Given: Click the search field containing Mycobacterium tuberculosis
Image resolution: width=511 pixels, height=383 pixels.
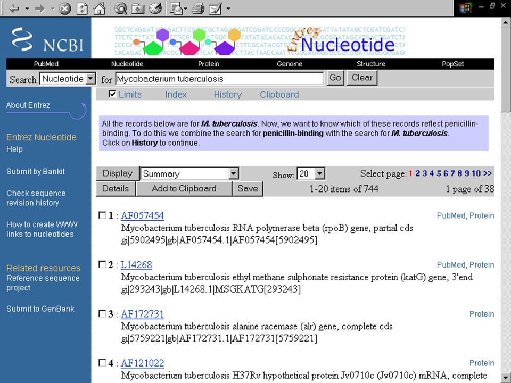Looking at the screenshot, I should (x=219, y=79).
